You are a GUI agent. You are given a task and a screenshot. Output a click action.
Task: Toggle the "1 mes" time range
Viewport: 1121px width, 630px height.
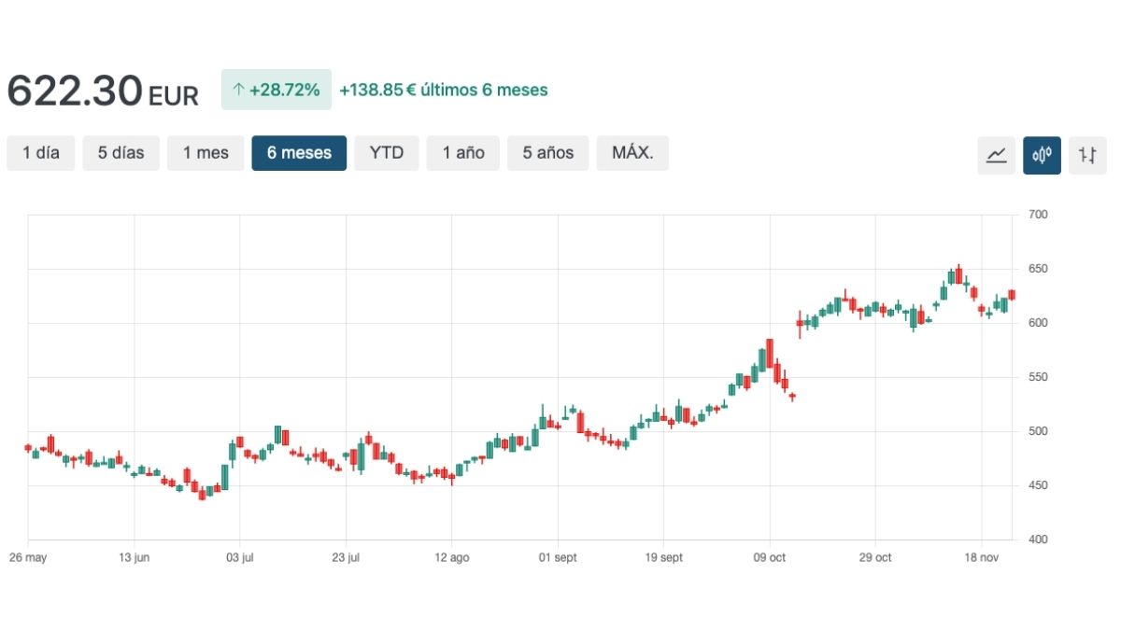(206, 152)
